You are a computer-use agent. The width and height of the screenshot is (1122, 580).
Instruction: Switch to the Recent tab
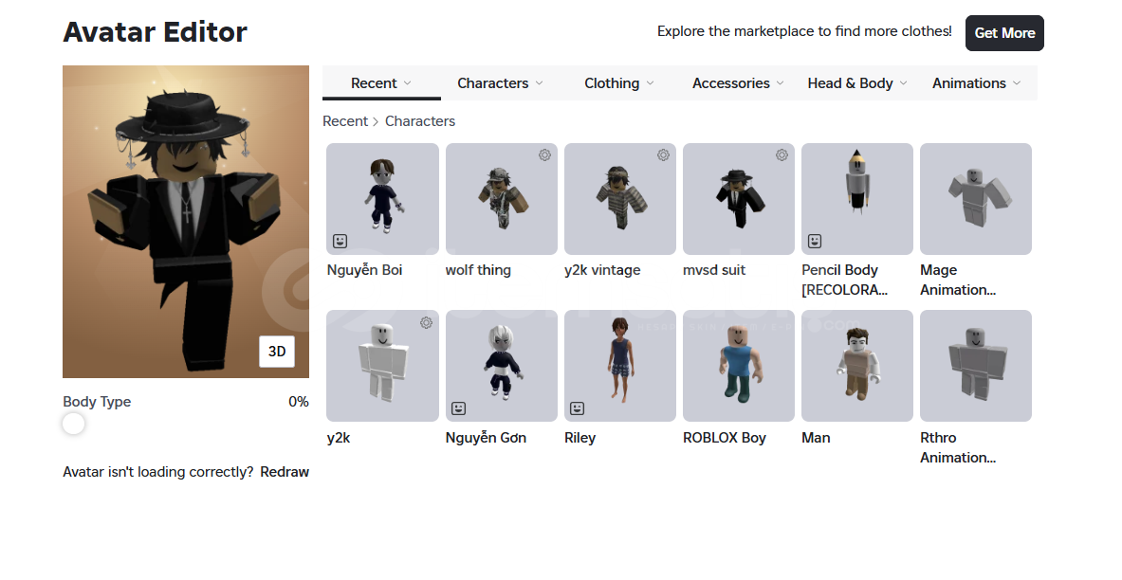pyautogui.click(x=381, y=83)
